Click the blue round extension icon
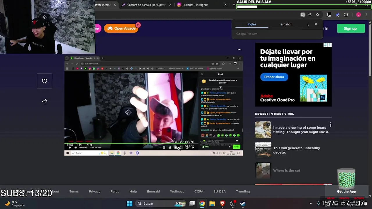 tap(337, 15)
